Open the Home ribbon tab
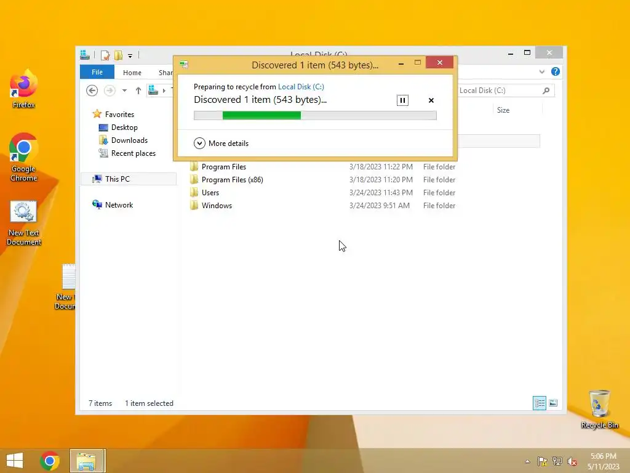 tap(132, 73)
